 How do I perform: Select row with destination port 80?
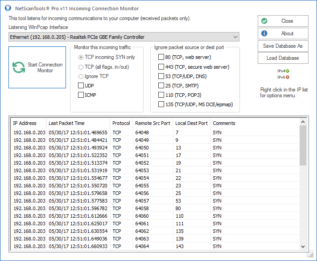coord(155,208)
